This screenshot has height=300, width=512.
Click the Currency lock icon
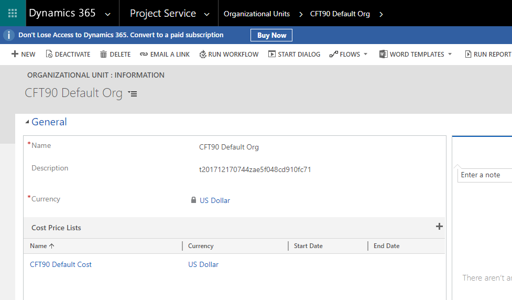193,200
